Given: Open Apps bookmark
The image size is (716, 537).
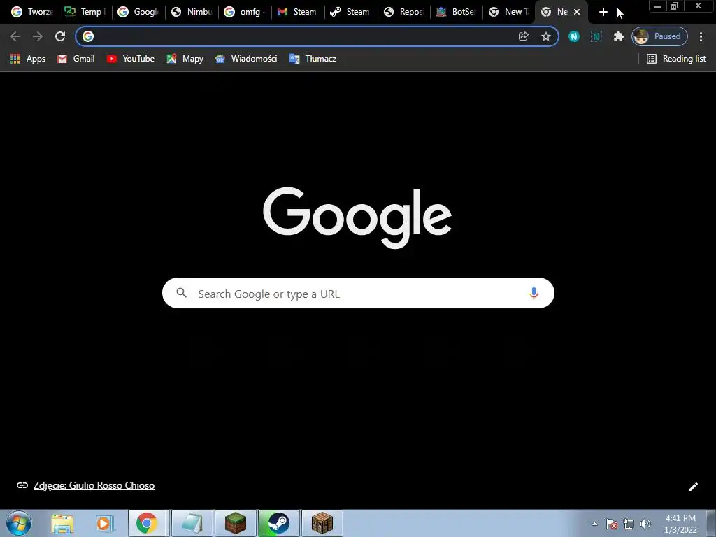Looking at the screenshot, I should pyautogui.click(x=28, y=59).
